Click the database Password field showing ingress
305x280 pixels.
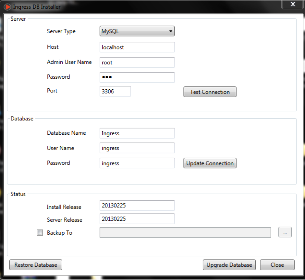tap(137, 163)
